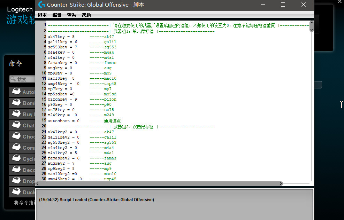Click the Logitech G logo icon in title bar
The width and height of the screenshot is (344, 220).
point(42,5)
